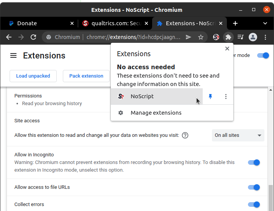
Task: Click the vertical scrollbar thumb
Action: (x=271, y=198)
